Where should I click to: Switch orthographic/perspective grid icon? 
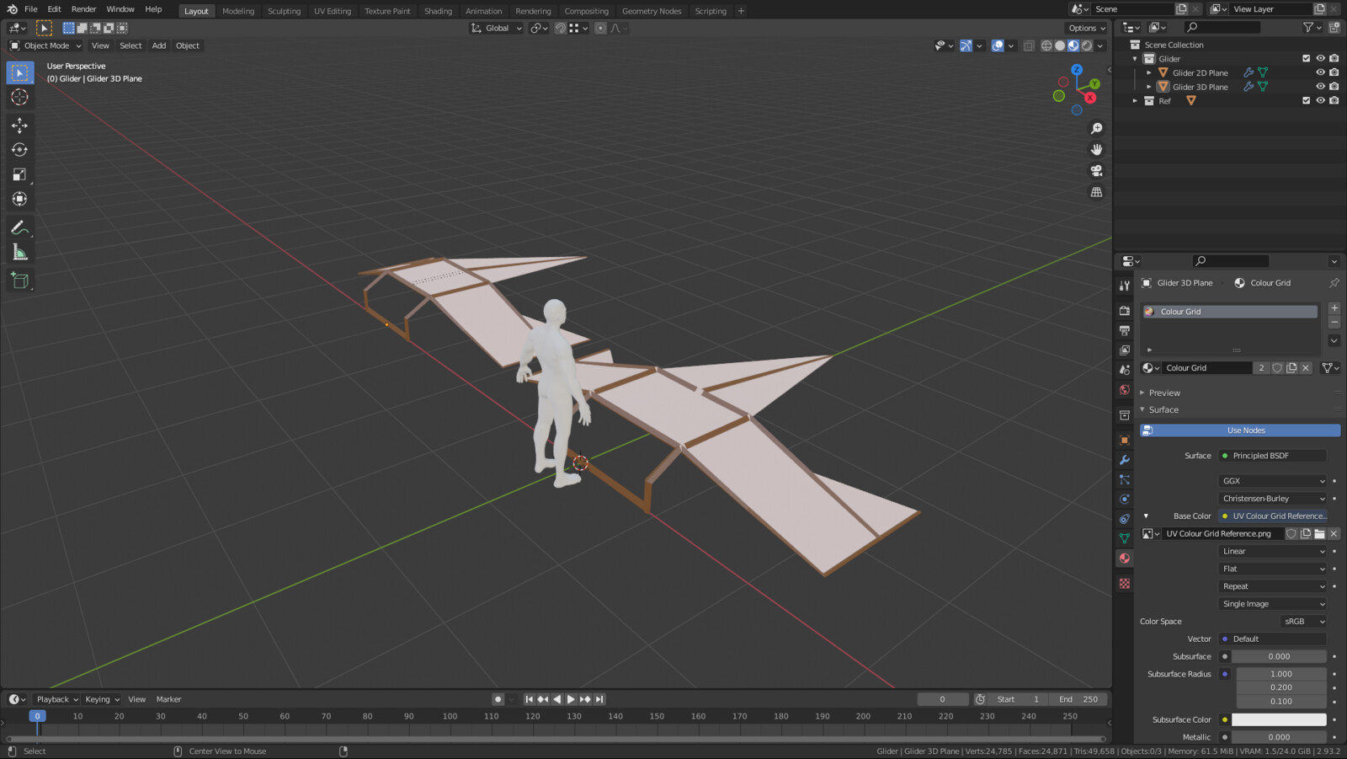coord(1096,192)
